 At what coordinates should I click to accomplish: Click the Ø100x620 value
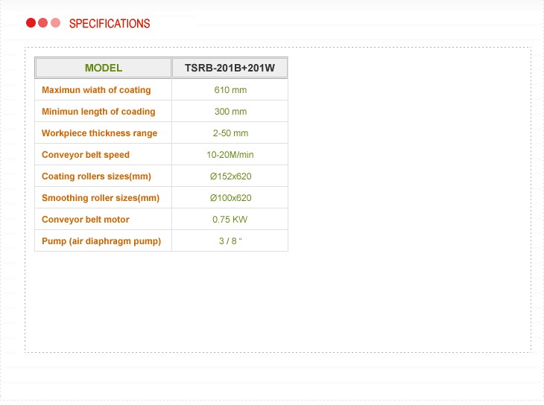[230, 198]
